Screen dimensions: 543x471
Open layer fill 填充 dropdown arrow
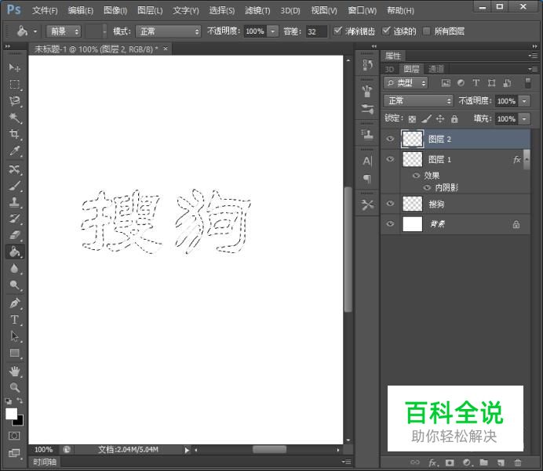click(525, 119)
